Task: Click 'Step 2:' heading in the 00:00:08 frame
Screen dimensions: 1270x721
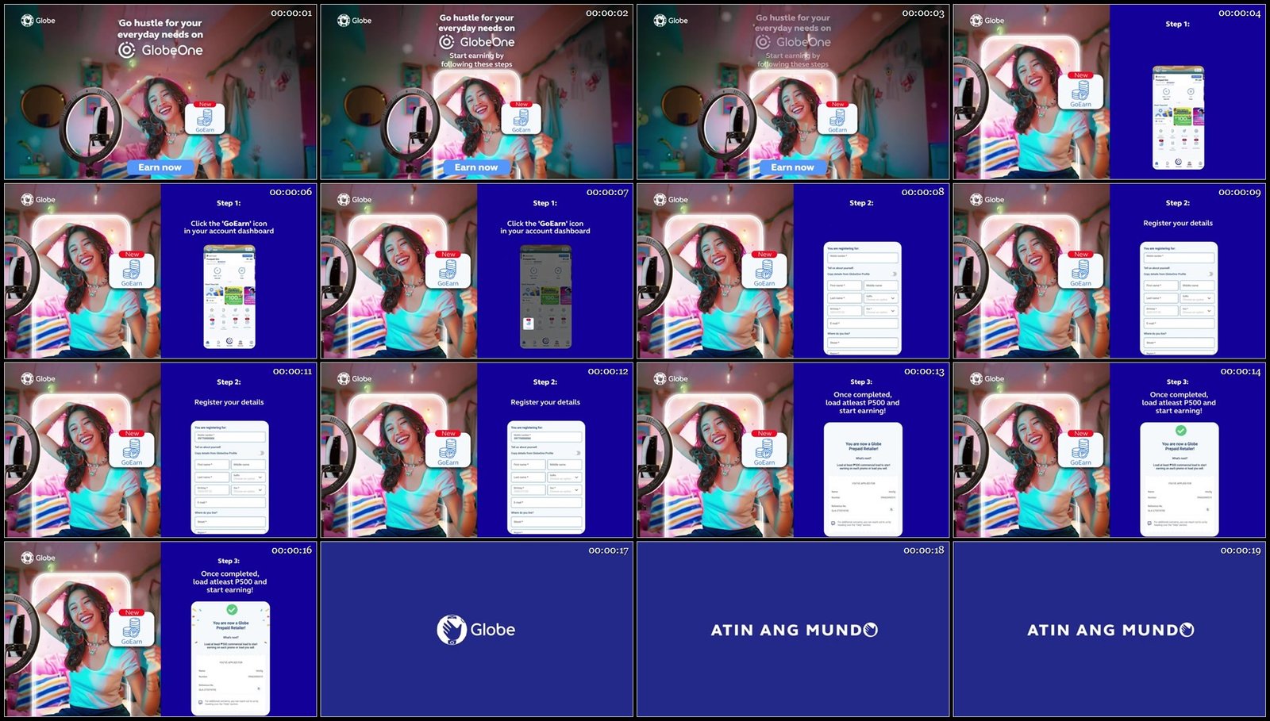Action: 861,203
